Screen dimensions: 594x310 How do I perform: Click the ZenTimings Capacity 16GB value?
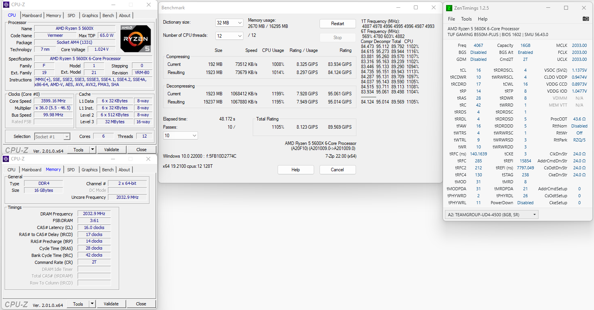point(525,45)
